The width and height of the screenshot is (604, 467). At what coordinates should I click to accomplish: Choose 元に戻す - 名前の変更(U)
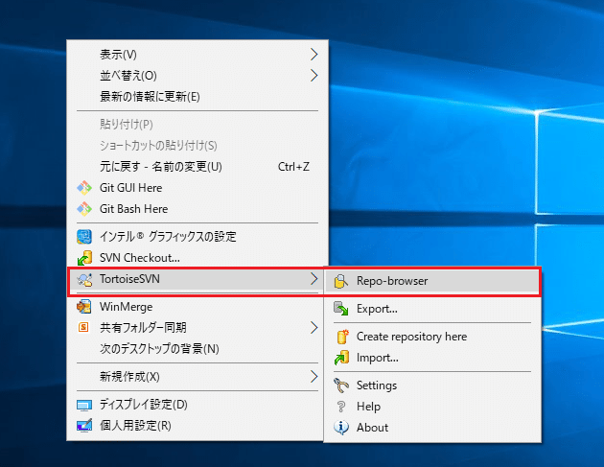tap(197, 167)
